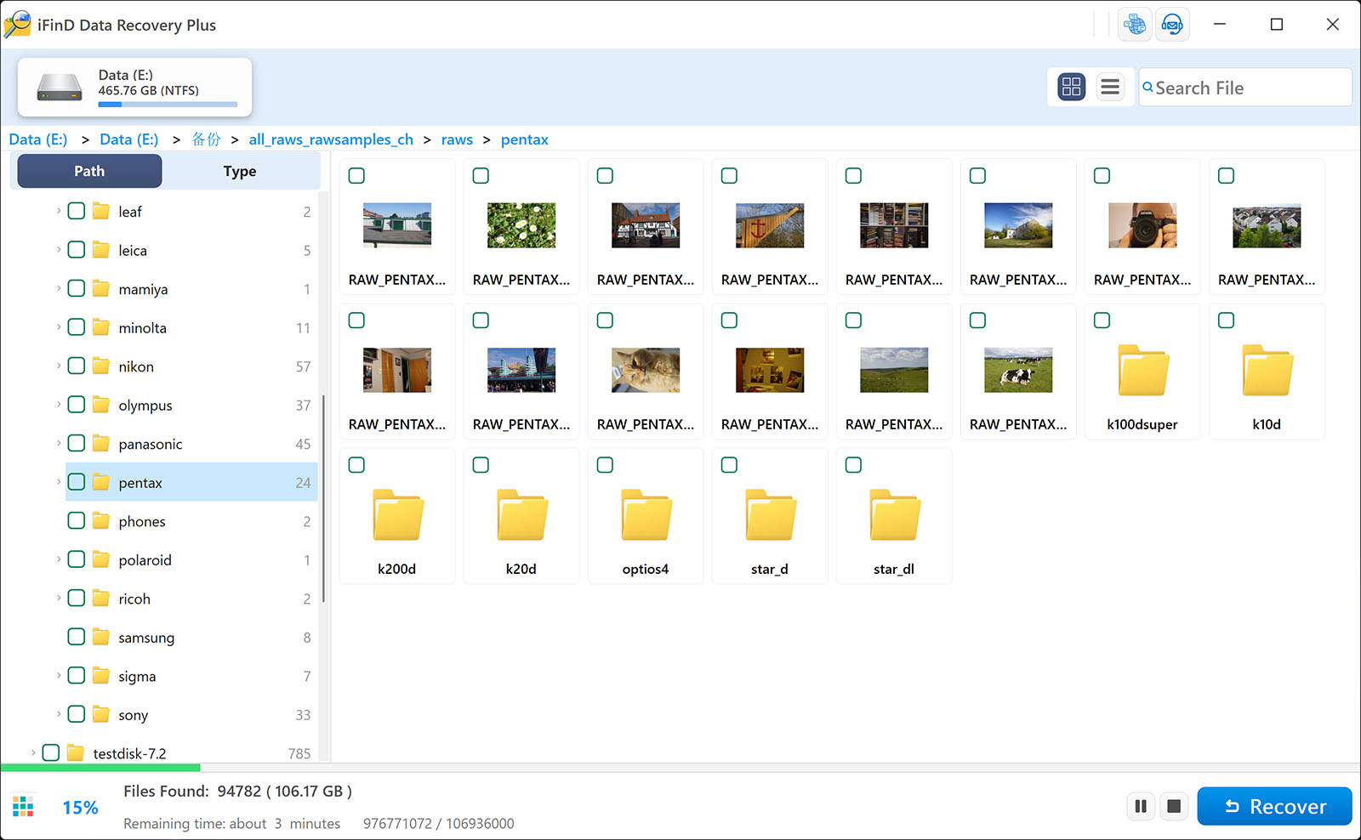Expand the nikon folder node

tap(59, 366)
